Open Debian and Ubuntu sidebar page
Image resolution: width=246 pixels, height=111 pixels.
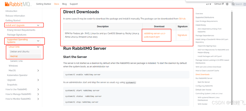pos(20,52)
